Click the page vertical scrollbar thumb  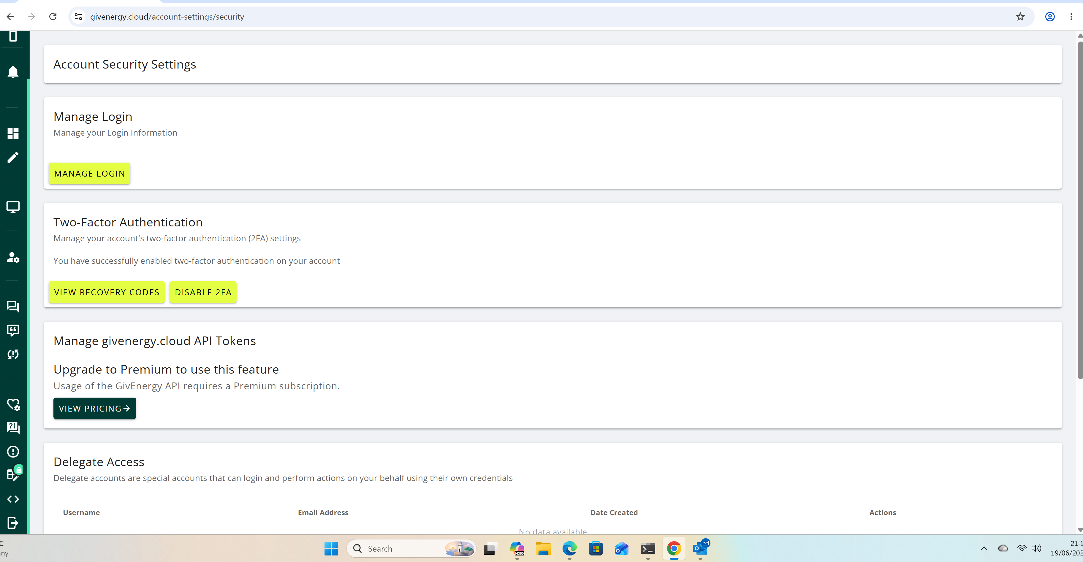(1080, 210)
